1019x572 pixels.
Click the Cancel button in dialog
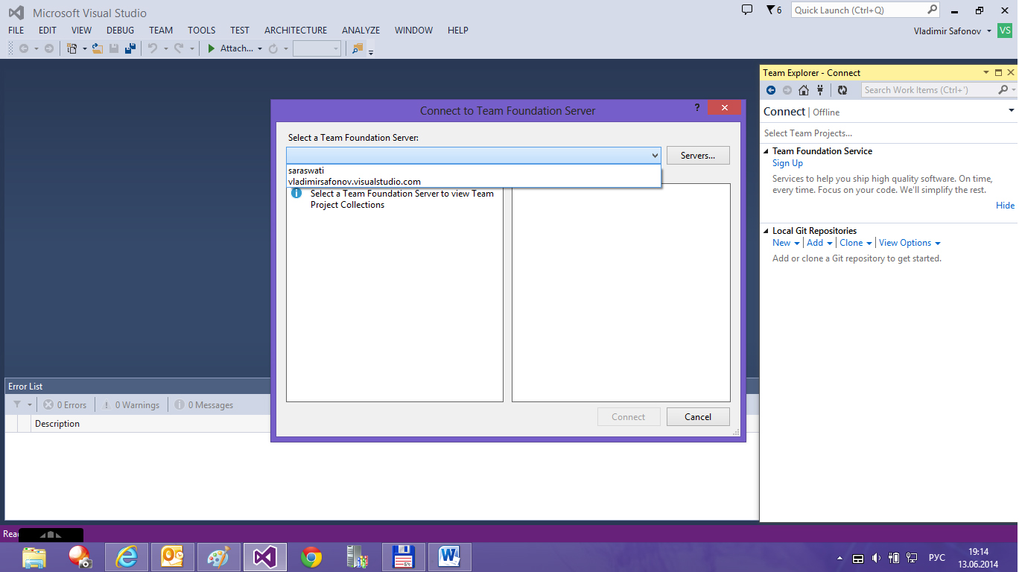click(698, 417)
